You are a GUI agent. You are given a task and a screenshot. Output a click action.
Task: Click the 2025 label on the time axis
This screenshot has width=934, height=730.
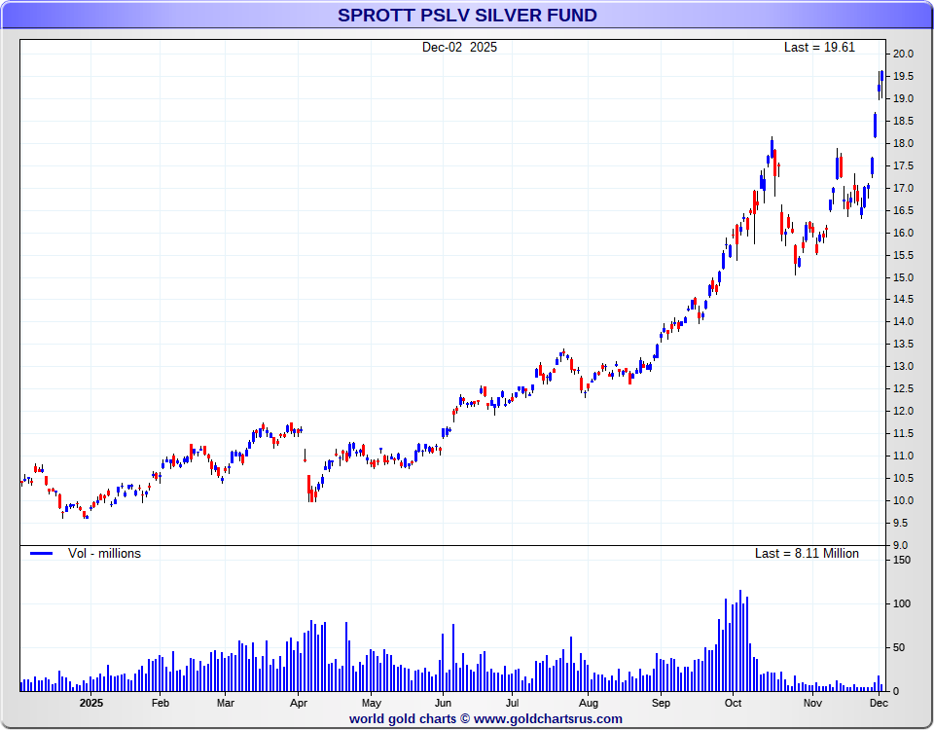coord(90,703)
